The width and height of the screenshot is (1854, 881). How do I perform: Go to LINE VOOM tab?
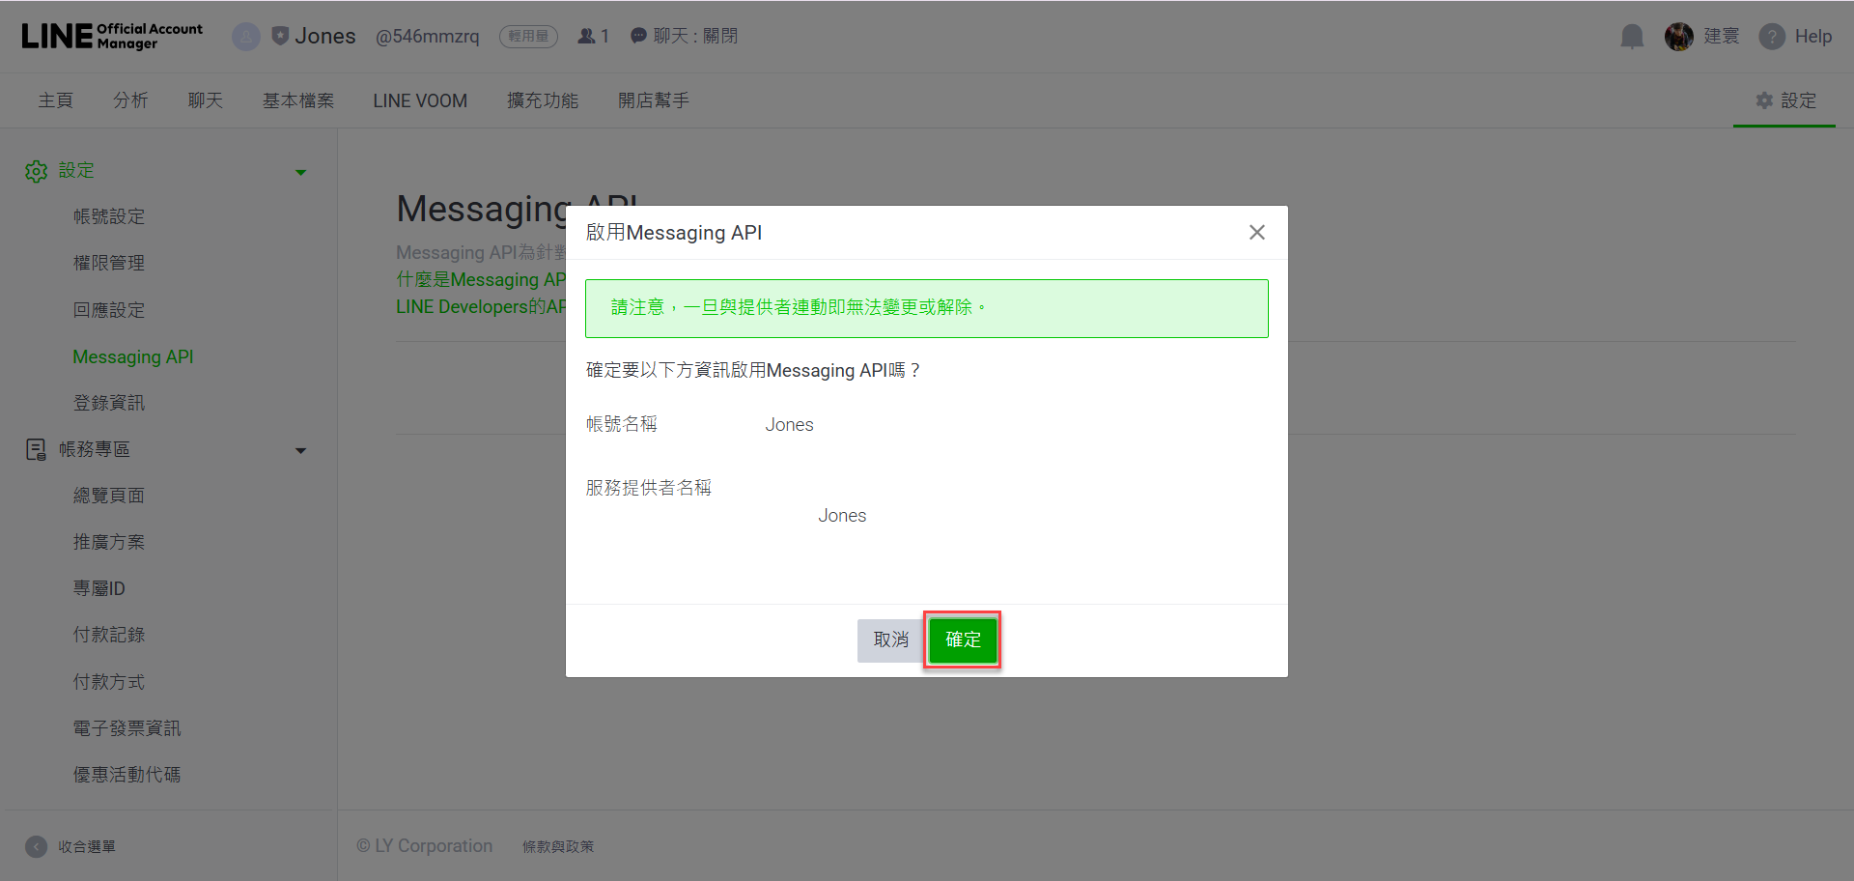tap(420, 100)
